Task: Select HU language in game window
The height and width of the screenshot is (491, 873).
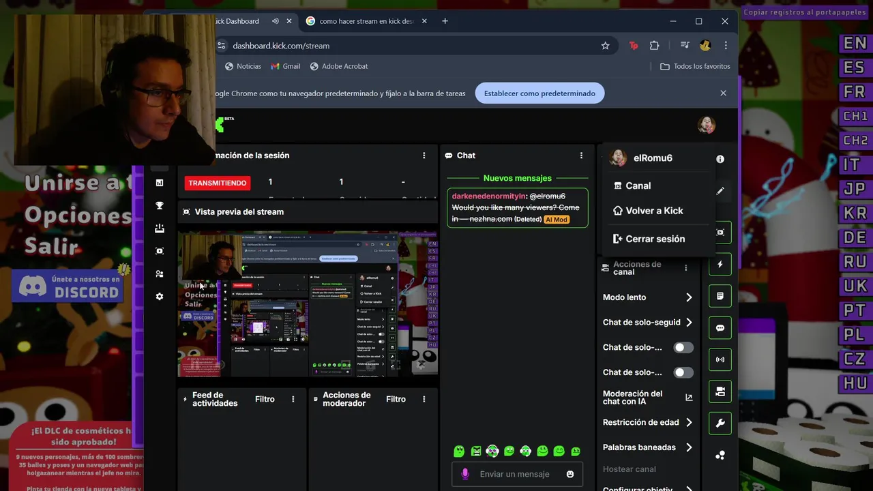Action: point(855,383)
